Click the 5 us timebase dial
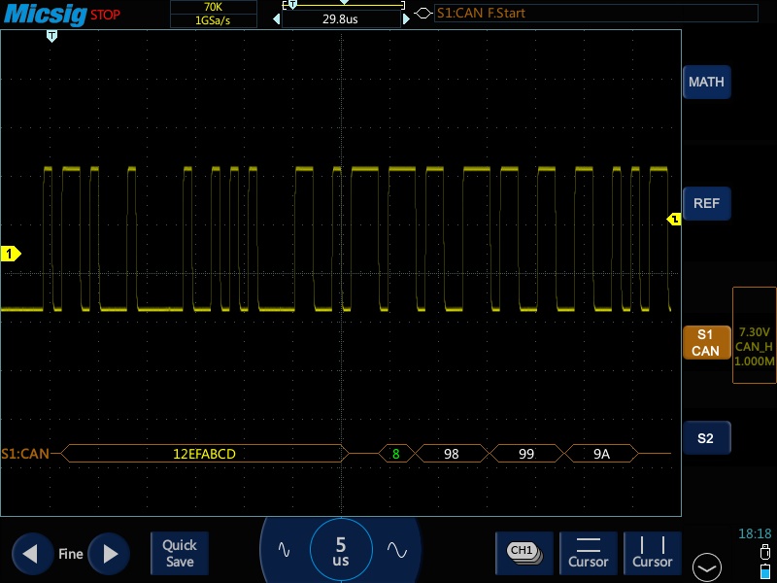Image resolution: width=777 pixels, height=583 pixels. pyautogui.click(x=340, y=550)
